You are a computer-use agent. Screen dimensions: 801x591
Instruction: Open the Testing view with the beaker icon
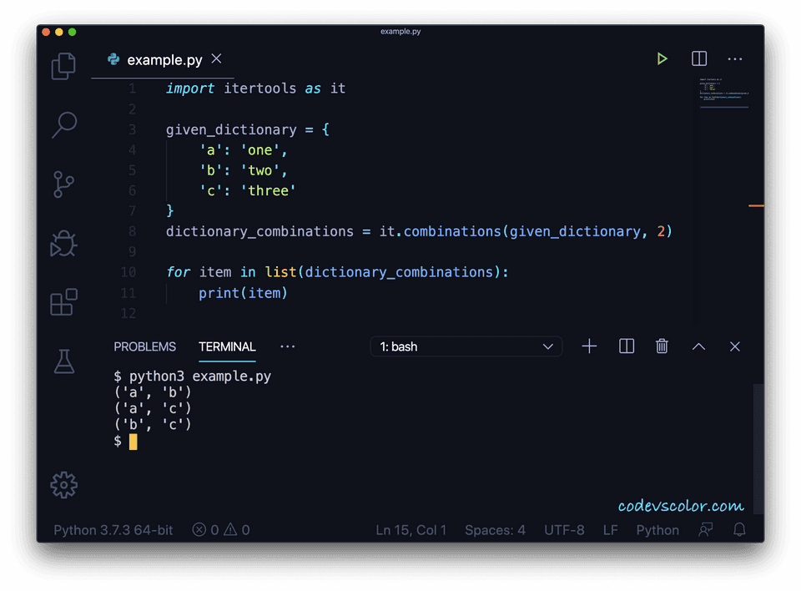click(x=63, y=362)
